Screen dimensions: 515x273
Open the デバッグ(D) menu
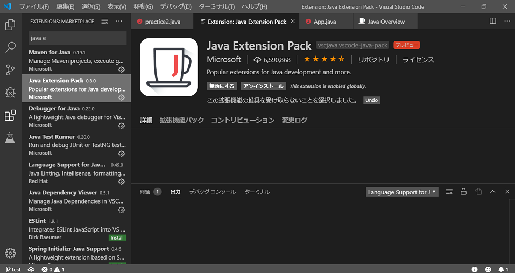click(x=175, y=6)
